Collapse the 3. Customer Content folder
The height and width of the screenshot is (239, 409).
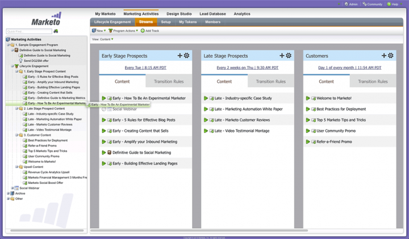coord(16,135)
